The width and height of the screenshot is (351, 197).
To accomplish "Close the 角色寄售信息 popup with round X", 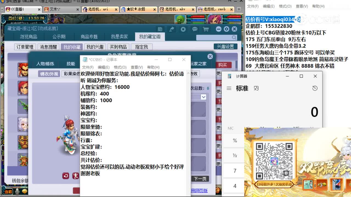I will [x=210, y=56].
